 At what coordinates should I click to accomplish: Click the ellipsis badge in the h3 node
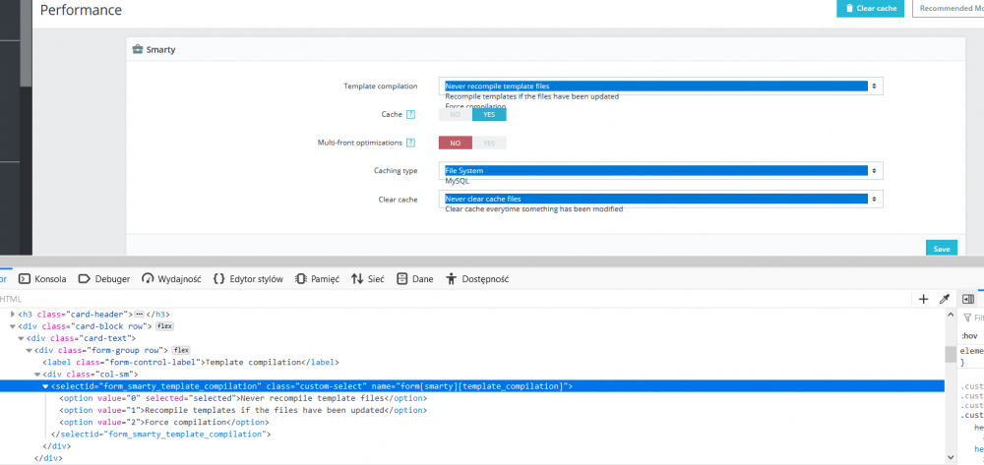click(x=139, y=314)
